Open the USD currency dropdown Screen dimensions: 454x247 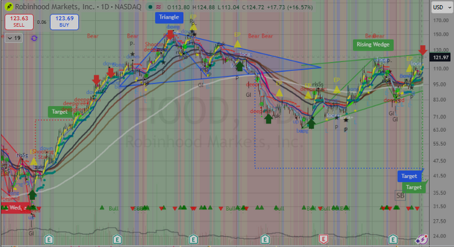442,7
